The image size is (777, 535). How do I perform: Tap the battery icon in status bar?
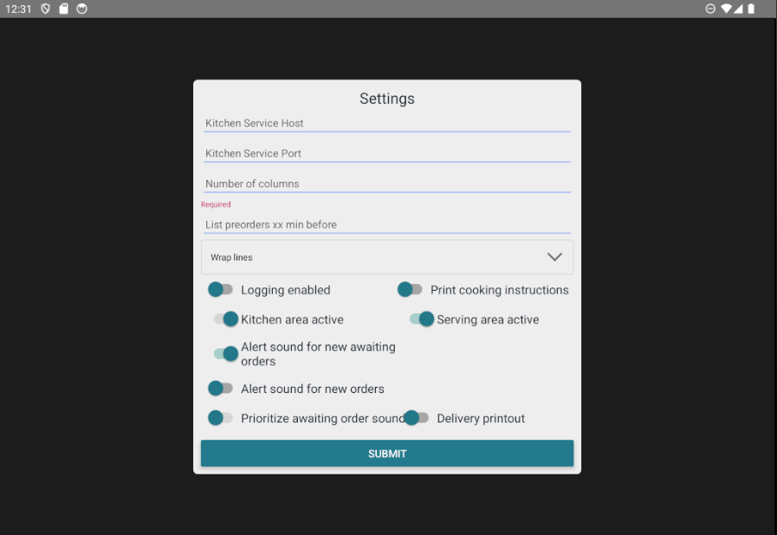pyautogui.click(x=751, y=9)
